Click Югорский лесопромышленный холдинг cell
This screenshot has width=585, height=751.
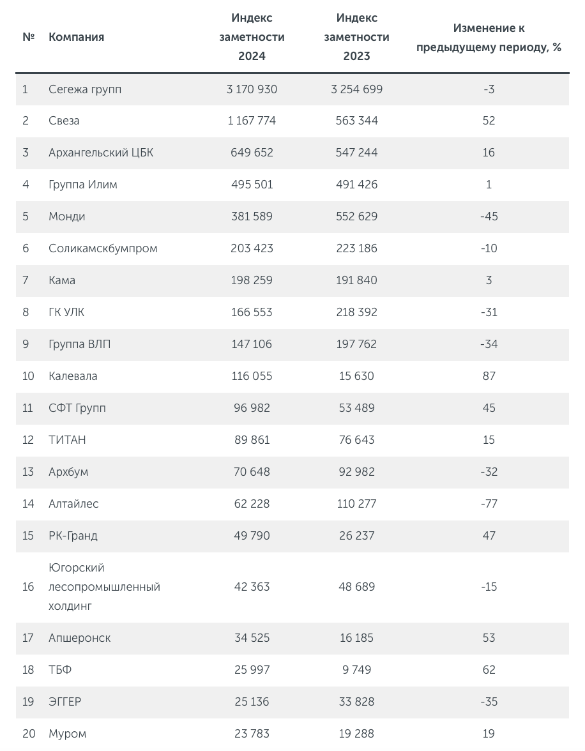click(x=105, y=587)
